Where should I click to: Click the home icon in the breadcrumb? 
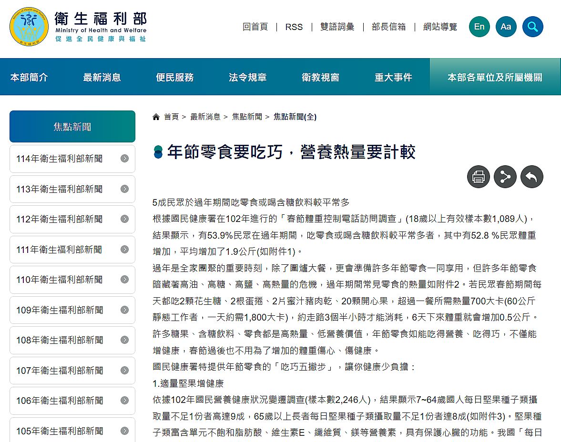pos(156,117)
